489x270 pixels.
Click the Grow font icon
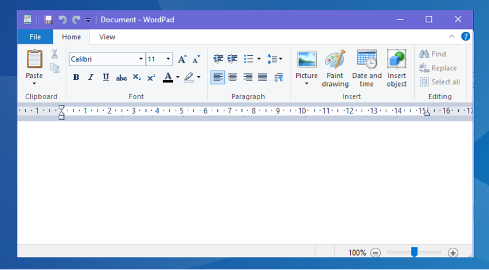click(182, 59)
